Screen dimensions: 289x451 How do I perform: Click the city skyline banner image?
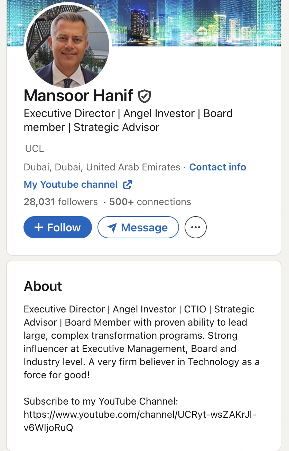pyautogui.click(x=201, y=23)
